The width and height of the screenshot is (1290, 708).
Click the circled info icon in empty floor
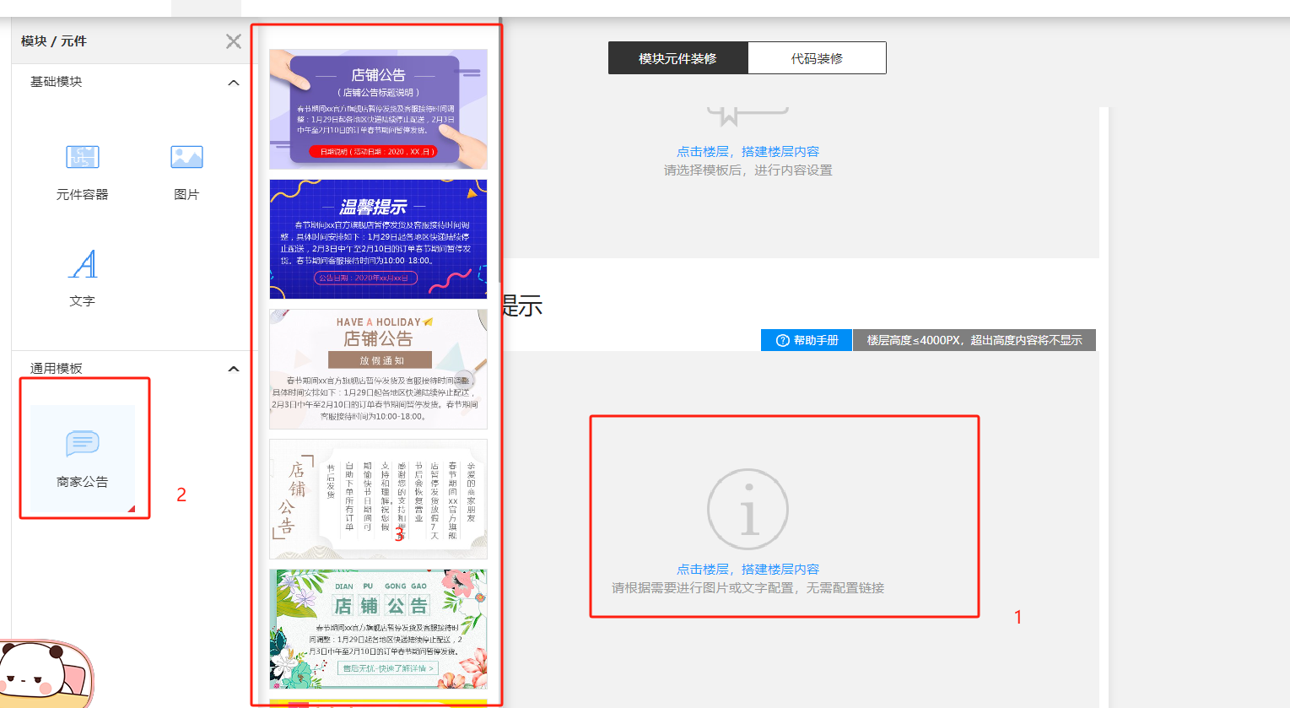click(748, 510)
